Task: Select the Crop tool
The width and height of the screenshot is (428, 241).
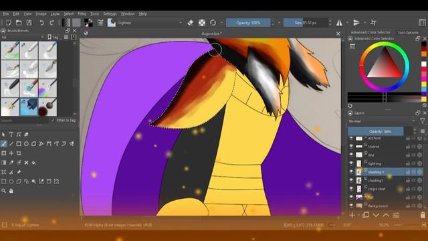Action: pos(19,153)
